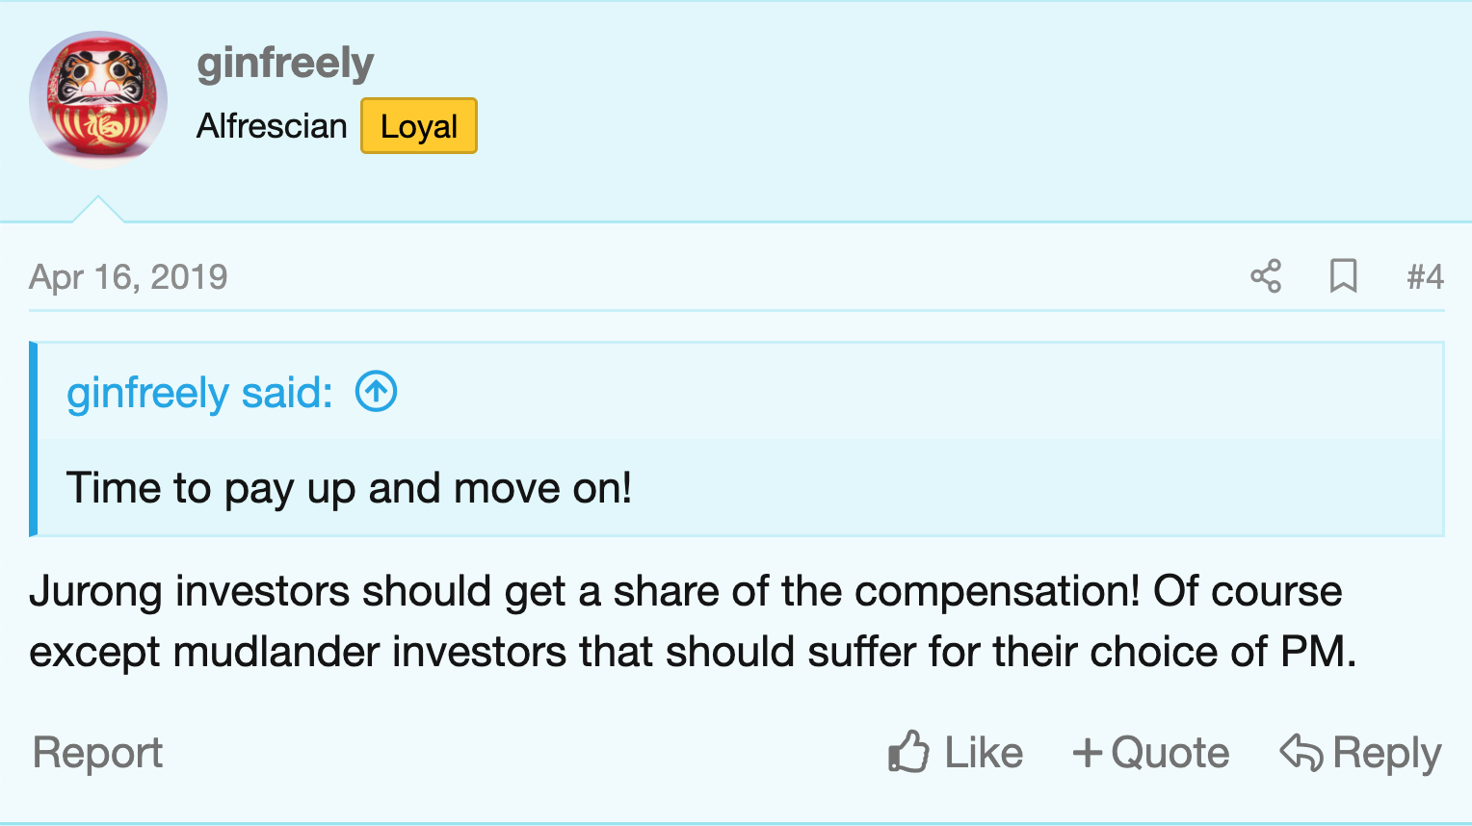The height and width of the screenshot is (826, 1472).
Task: Click the plus icon before Quote
Action: click(1088, 752)
